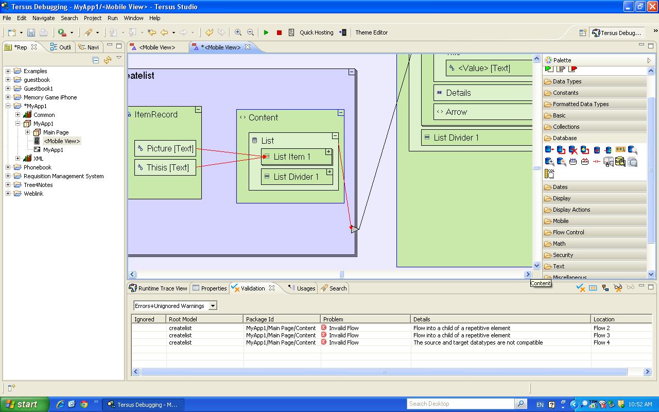This screenshot has width=659, height=412.
Task: Expand the Phonebook project tree node
Action: [8, 167]
